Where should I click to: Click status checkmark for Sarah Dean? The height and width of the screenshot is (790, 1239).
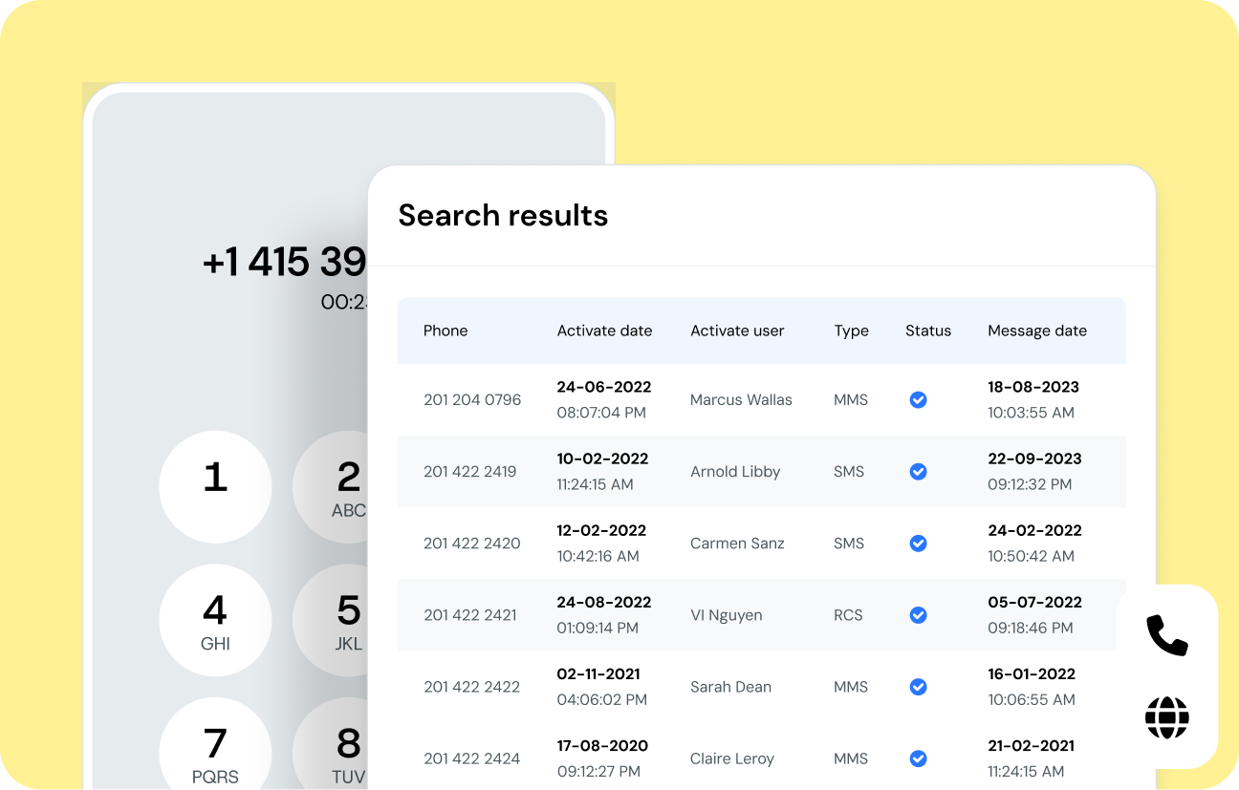click(918, 687)
